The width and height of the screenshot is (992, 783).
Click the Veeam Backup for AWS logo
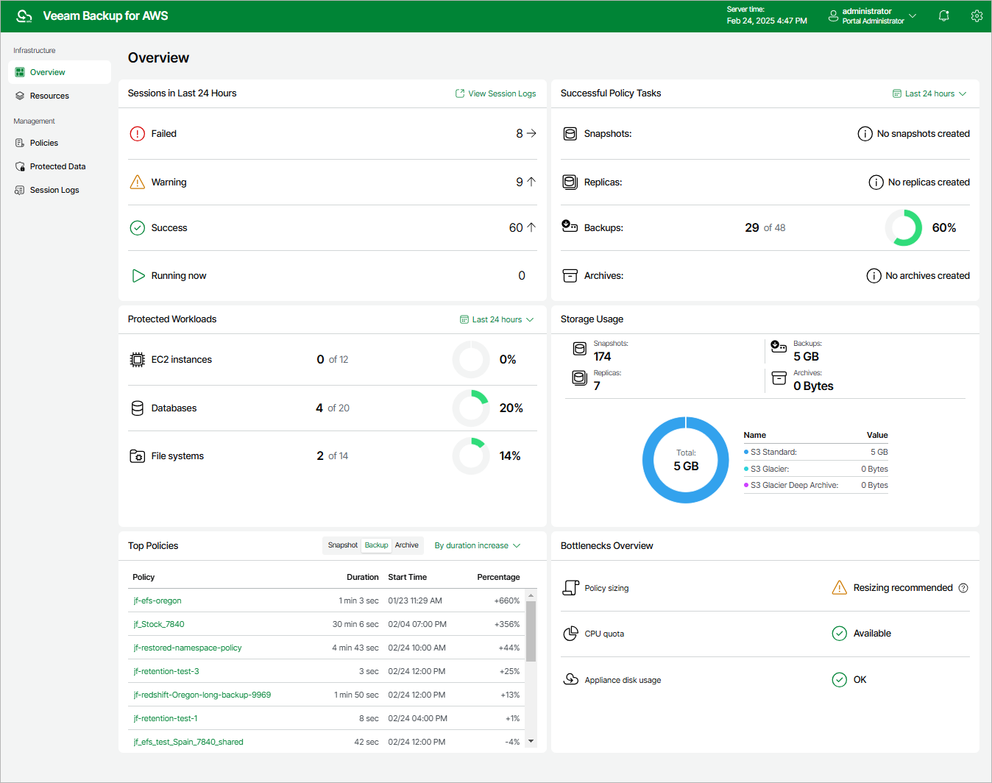[24, 15]
